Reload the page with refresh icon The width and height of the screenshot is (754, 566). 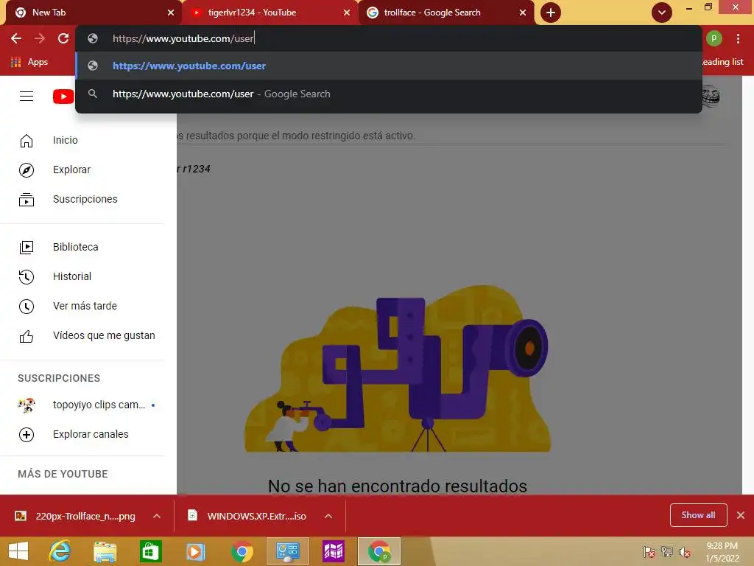click(63, 38)
